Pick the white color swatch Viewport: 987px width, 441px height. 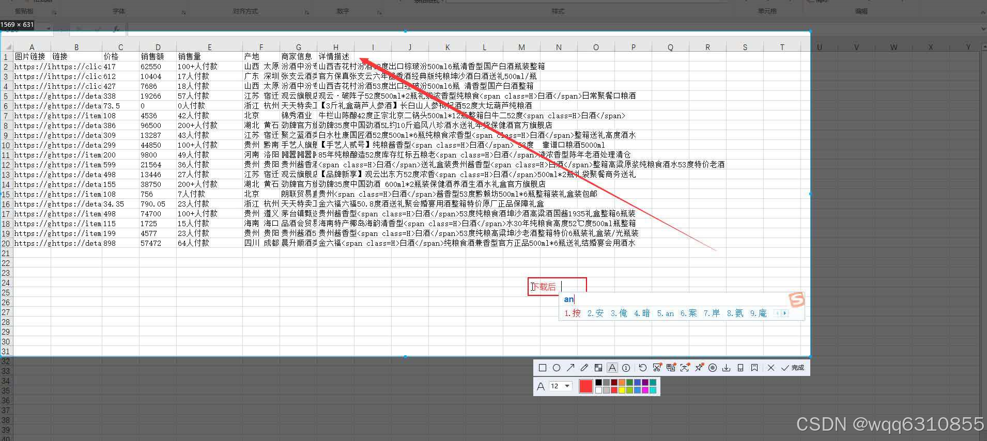click(598, 390)
